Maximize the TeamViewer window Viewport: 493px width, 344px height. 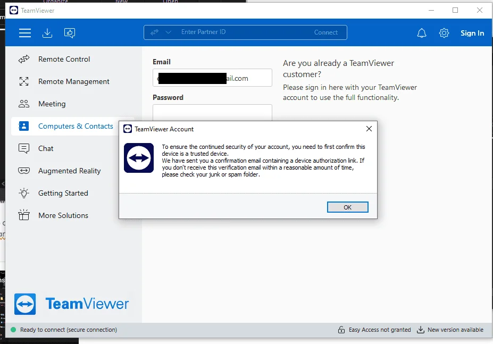click(x=455, y=11)
